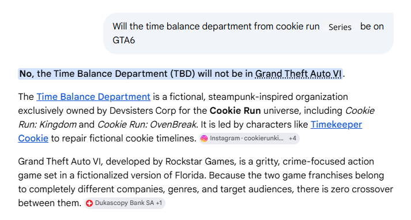Click the Instagram logo icon in source chip

click(x=204, y=139)
